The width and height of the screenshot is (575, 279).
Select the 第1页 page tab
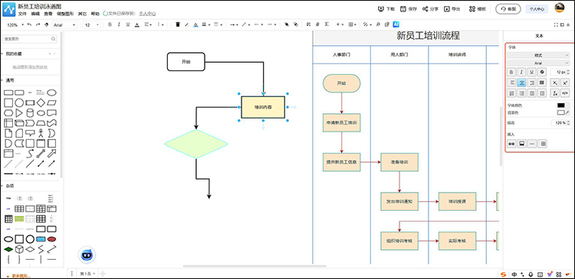pyautogui.click(x=87, y=274)
